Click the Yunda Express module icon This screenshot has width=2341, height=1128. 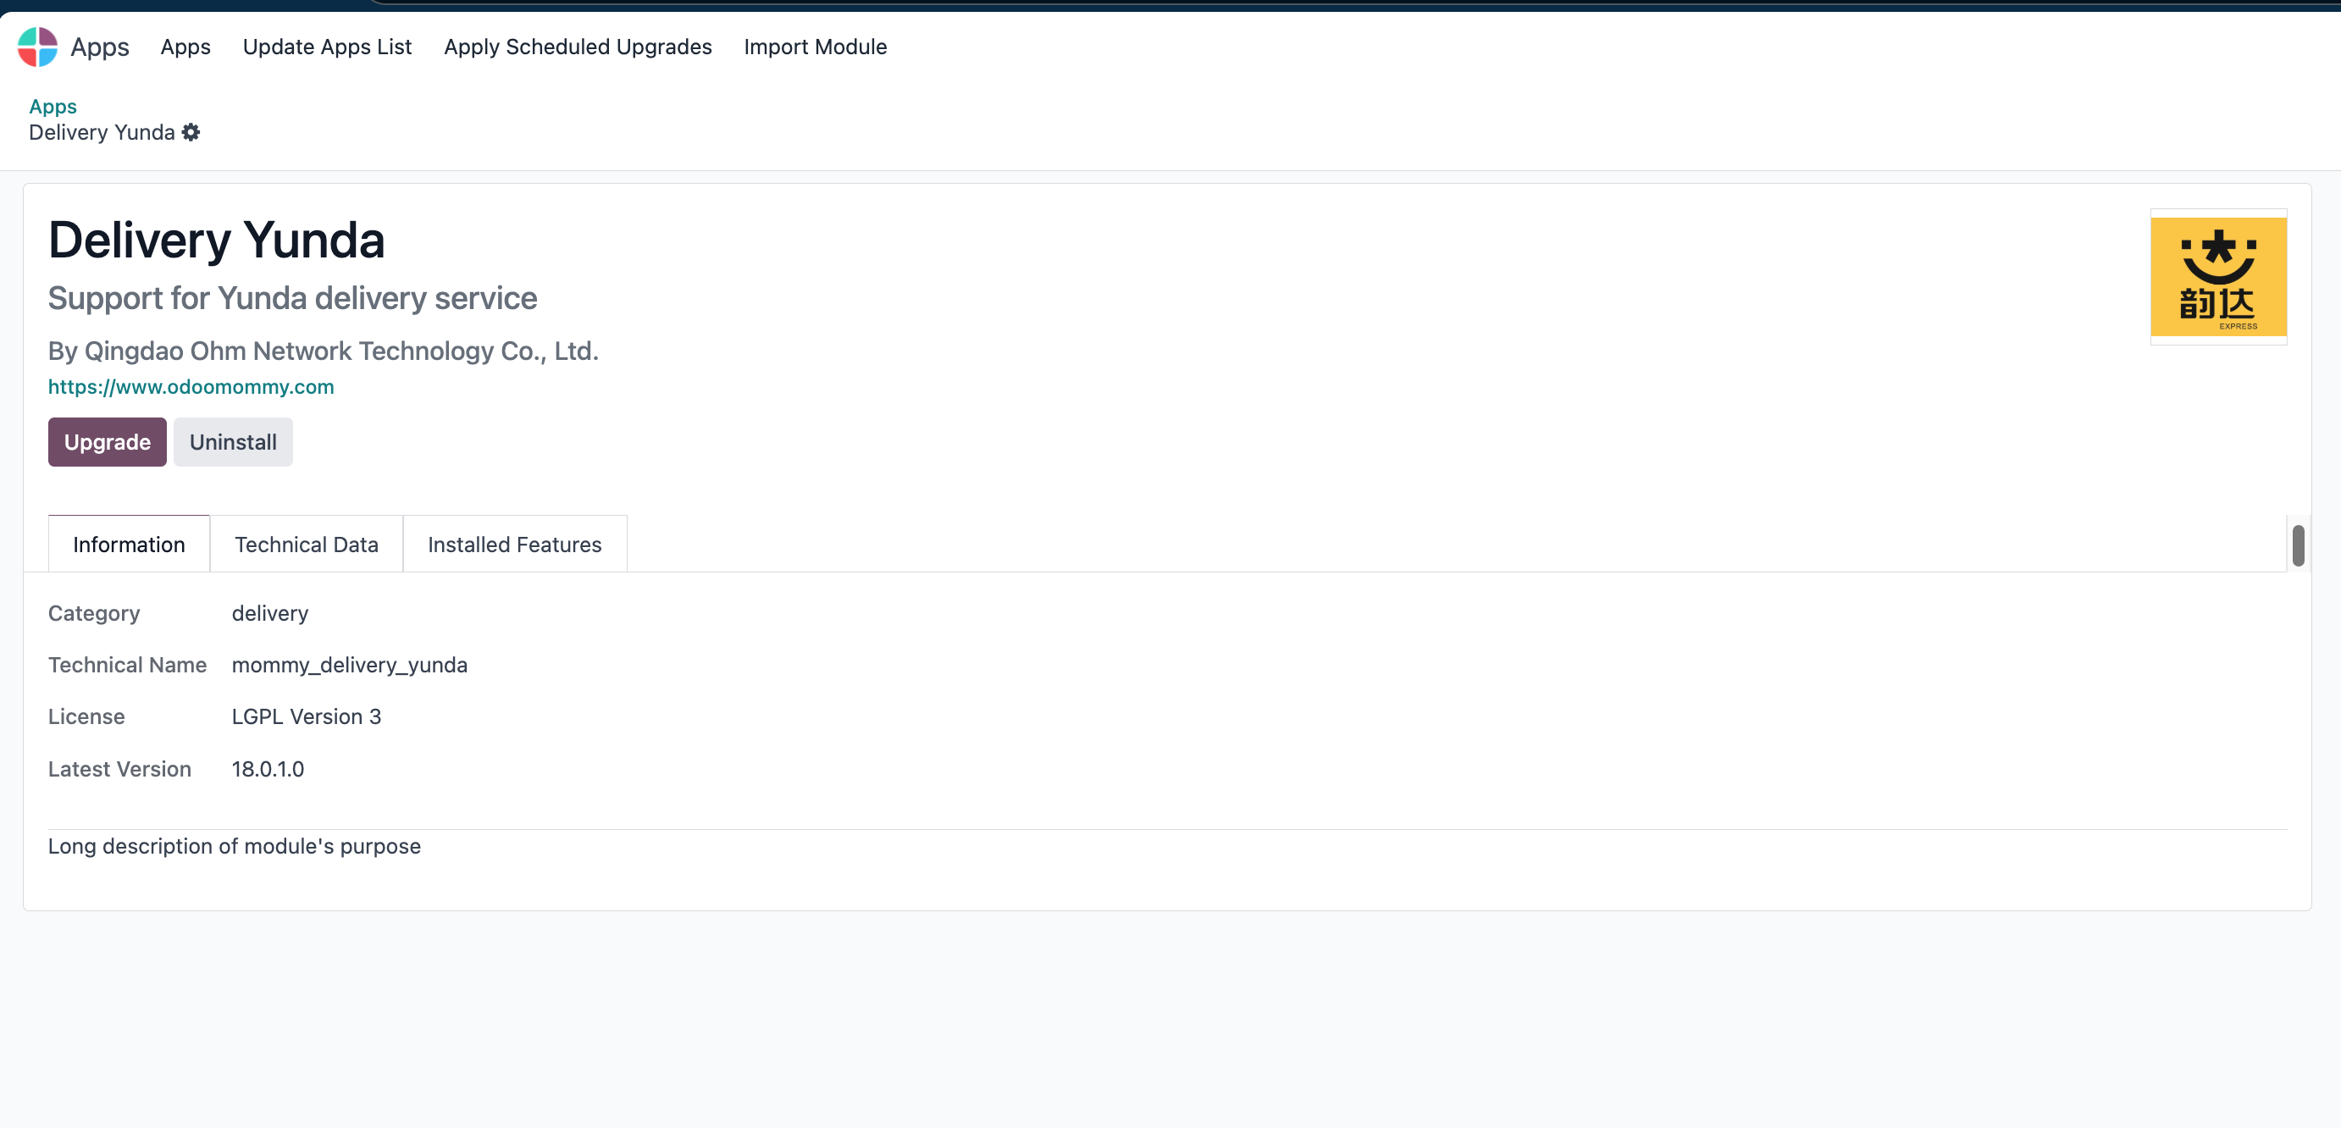point(2217,276)
